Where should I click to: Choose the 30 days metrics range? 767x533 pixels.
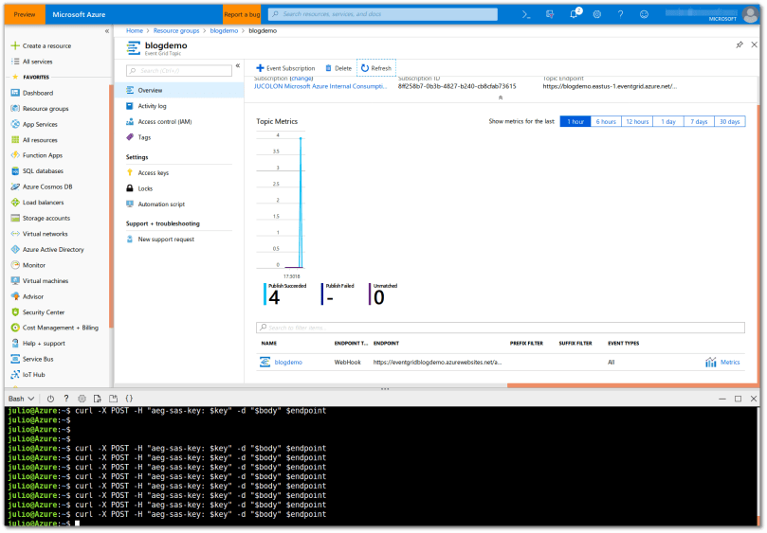(x=729, y=121)
